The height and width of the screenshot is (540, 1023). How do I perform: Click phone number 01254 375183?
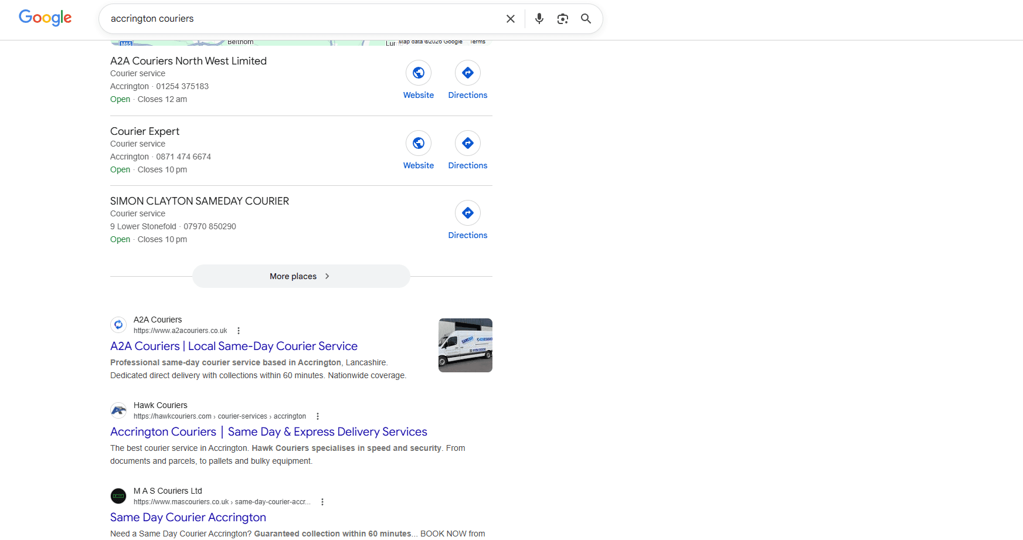pos(182,86)
